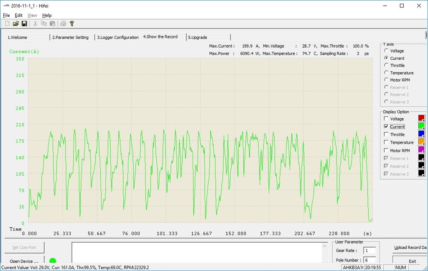Enable the Temperature display option checkbox
This screenshot has width=428, height=271.
click(386, 142)
